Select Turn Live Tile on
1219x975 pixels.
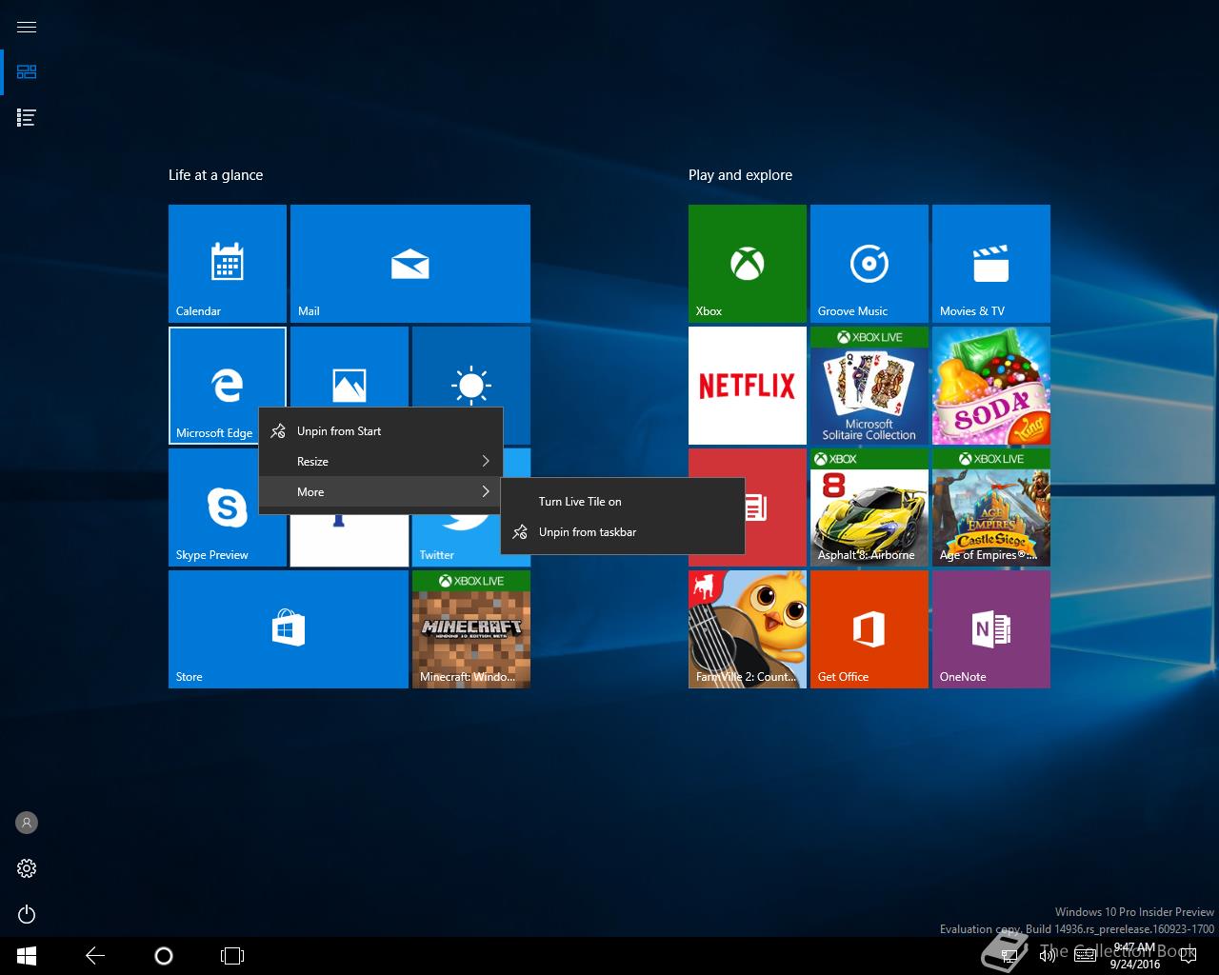(x=622, y=502)
